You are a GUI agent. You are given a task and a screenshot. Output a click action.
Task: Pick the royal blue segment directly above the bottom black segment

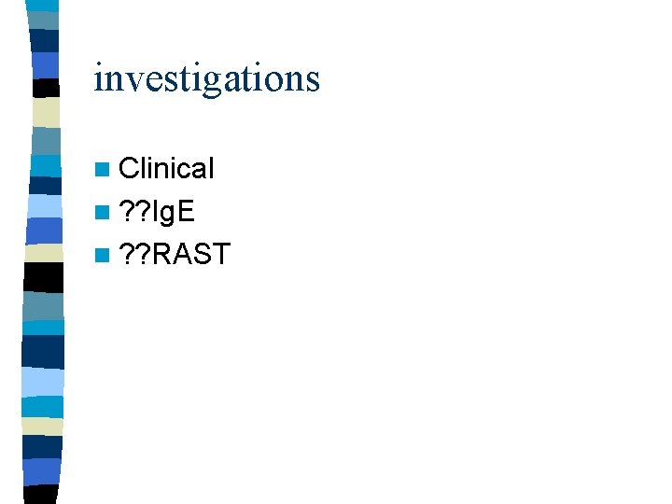(x=42, y=472)
